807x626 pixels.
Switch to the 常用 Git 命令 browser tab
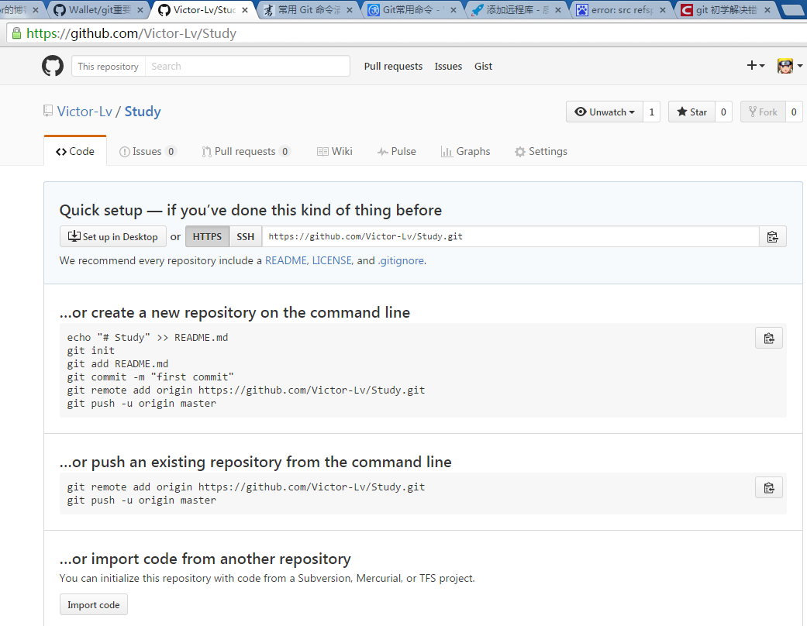pos(309,10)
